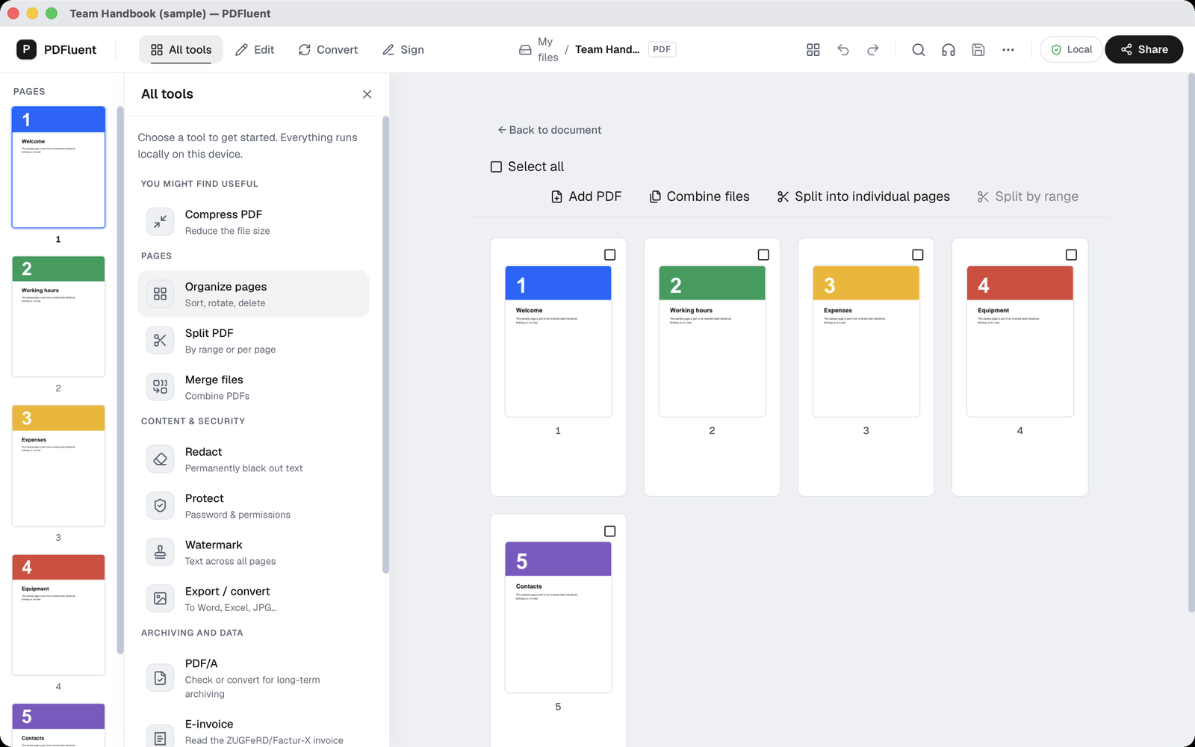1195x747 pixels.
Task: Check the Select all checkbox
Action: (496, 167)
